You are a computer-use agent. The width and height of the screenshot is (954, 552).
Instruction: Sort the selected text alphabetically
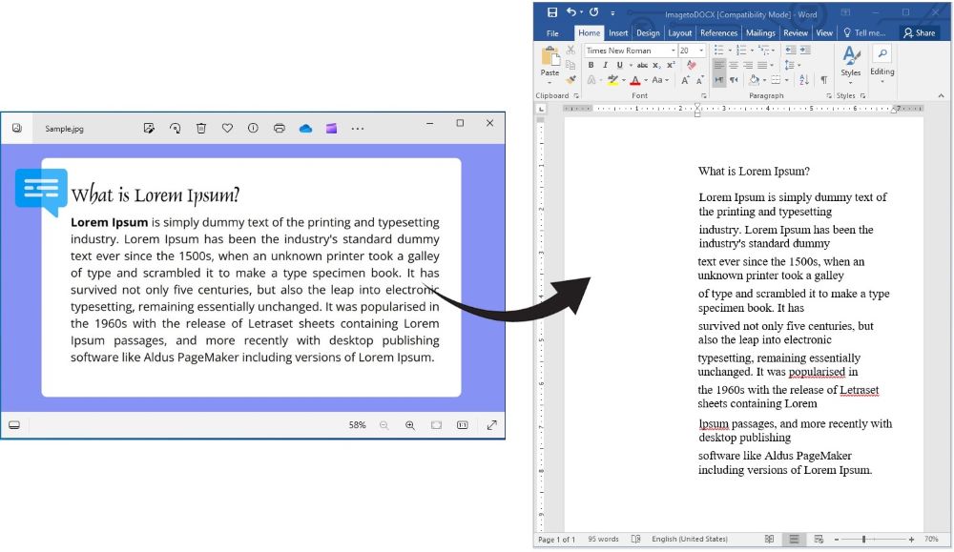(802, 81)
